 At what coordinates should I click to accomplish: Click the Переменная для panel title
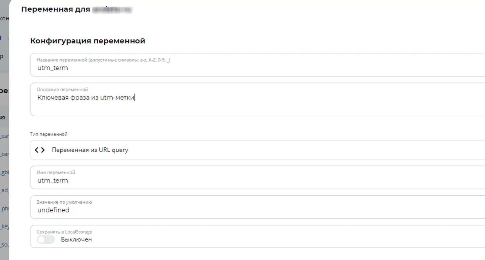click(55, 9)
